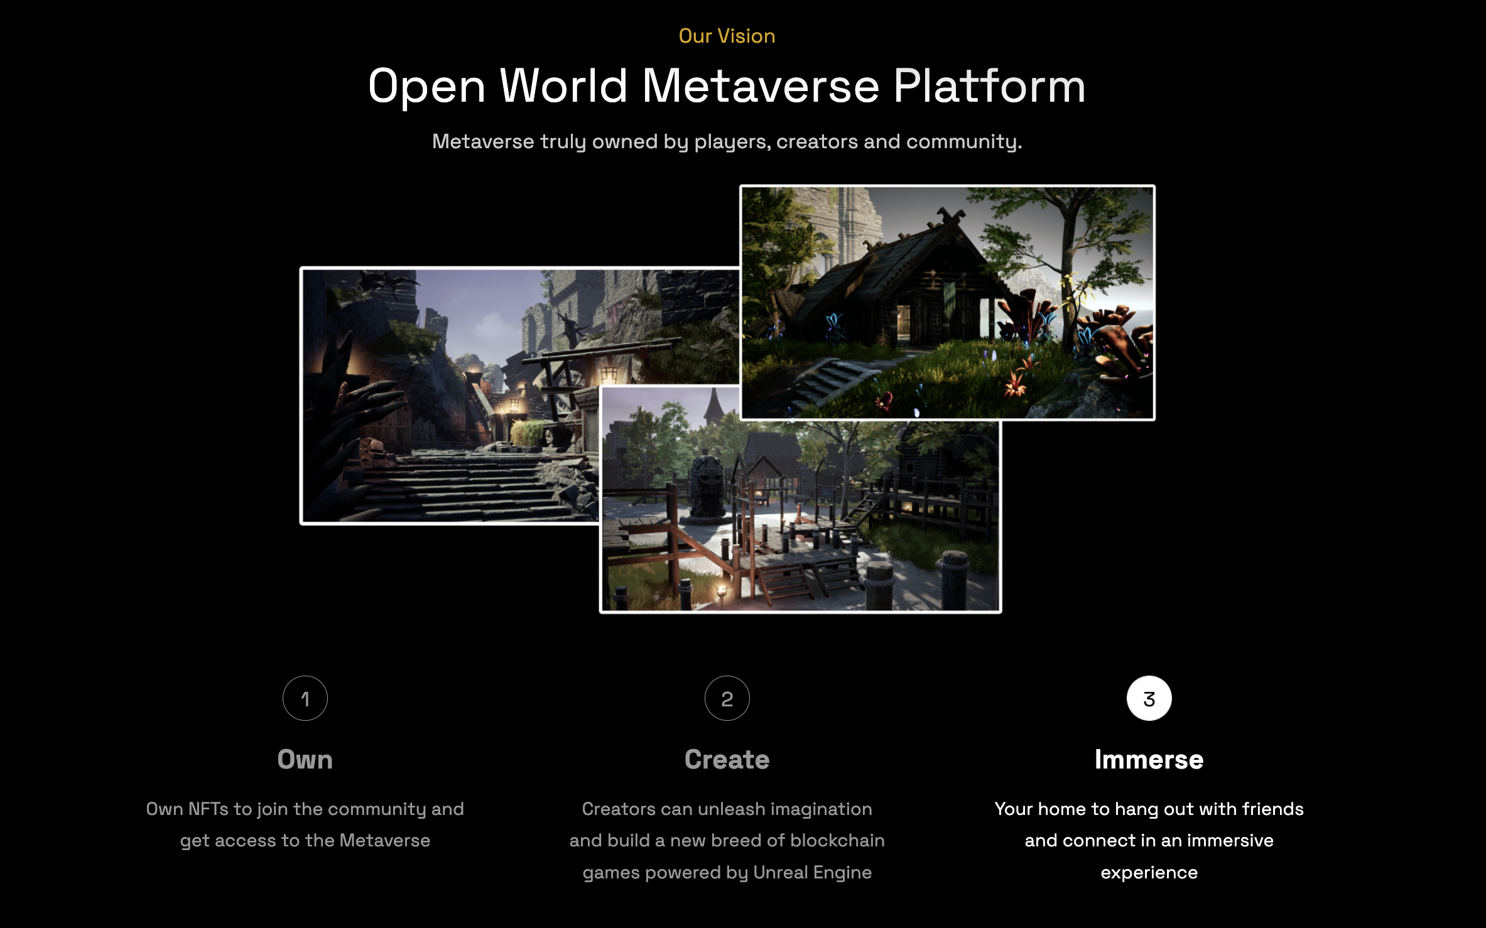Image resolution: width=1486 pixels, height=928 pixels.
Task: Click the Creators can unleash imagination paragraph
Action: (727, 840)
